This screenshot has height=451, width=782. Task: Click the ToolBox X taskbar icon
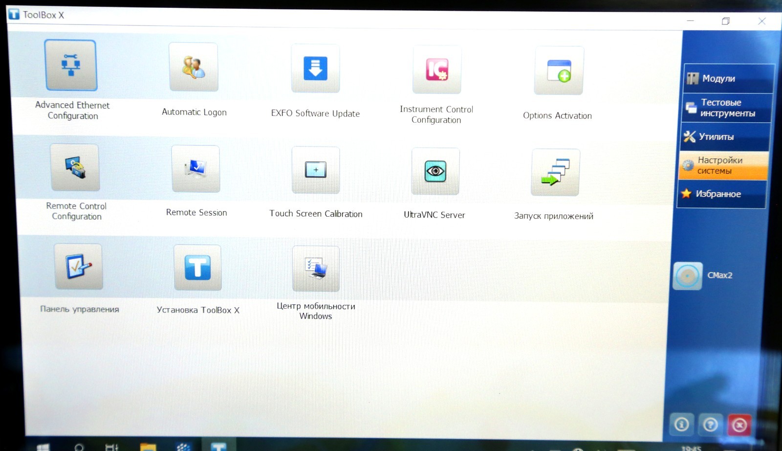(x=218, y=447)
